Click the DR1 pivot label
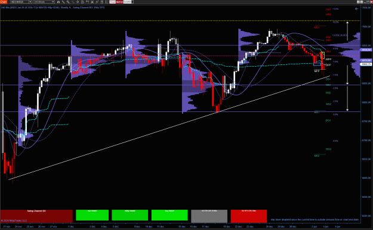The width and height of the screenshot is (373, 230). 328,52
